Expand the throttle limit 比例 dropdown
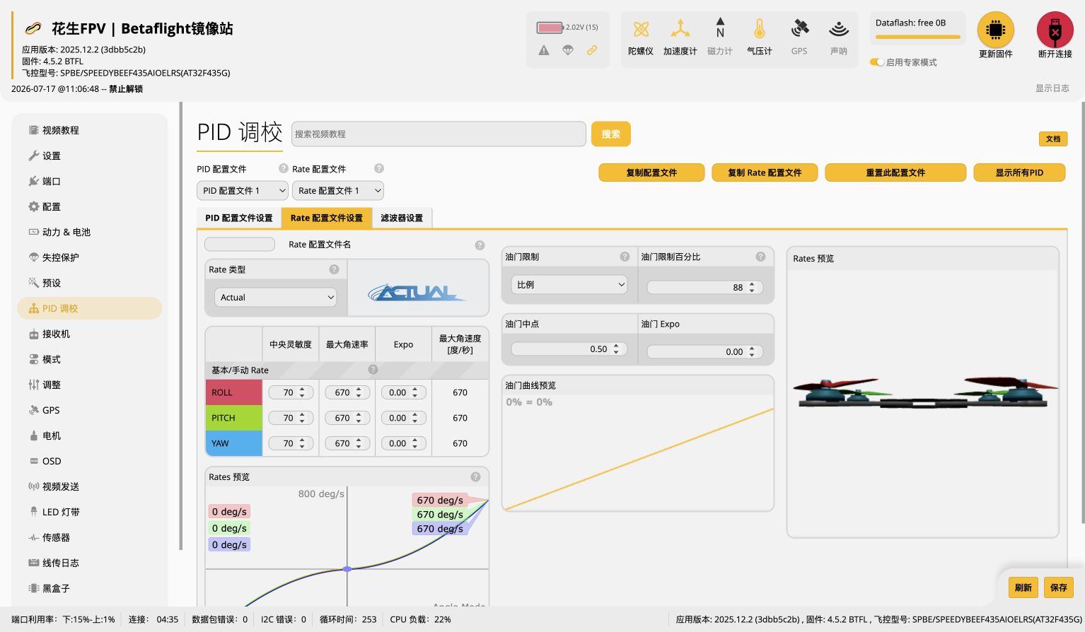Image resolution: width=1085 pixels, height=632 pixels. tap(569, 285)
